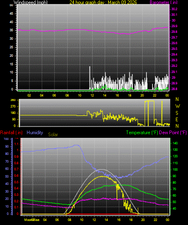The image size is (188, 225).
Task: Click the 18 hour tick on wind graph
Action: click(130, 95)
